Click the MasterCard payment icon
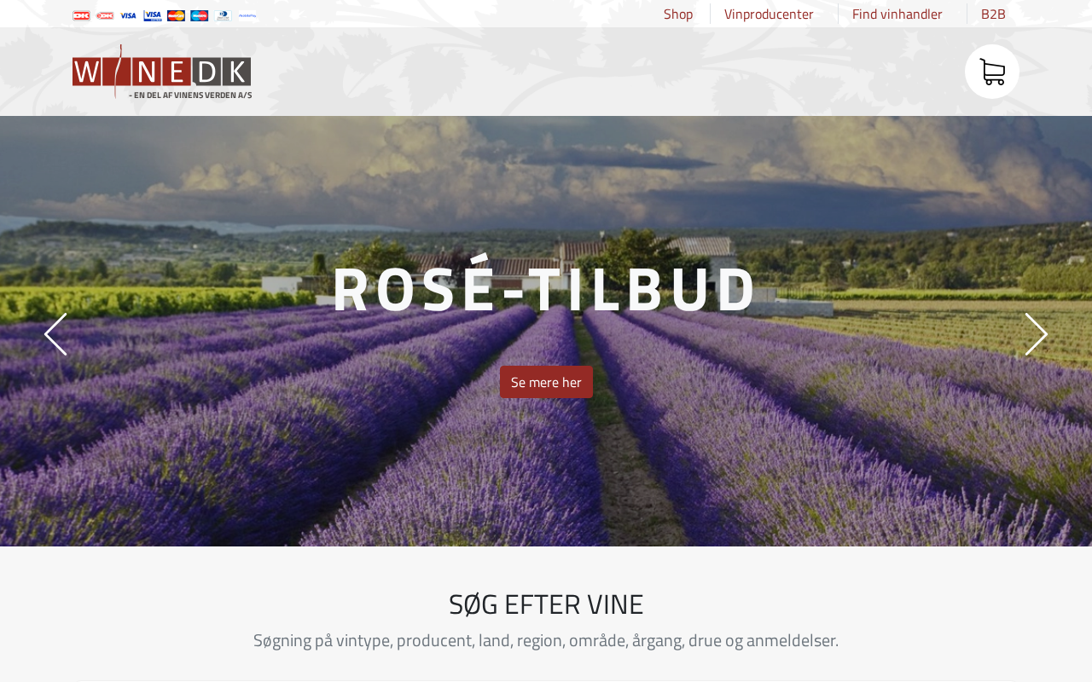Viewport: 1092px width, 682px height. [x=176, y=15]
